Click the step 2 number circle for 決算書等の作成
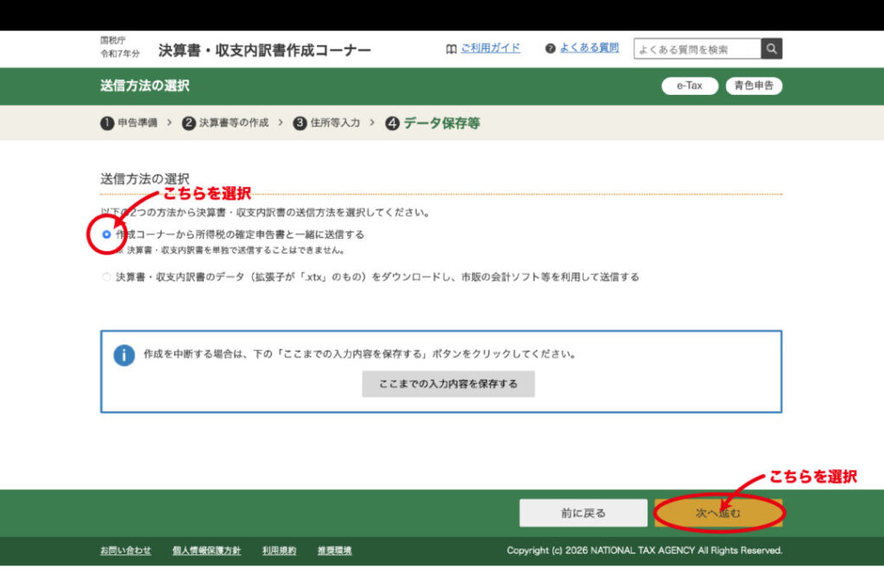 coord(188,123)
